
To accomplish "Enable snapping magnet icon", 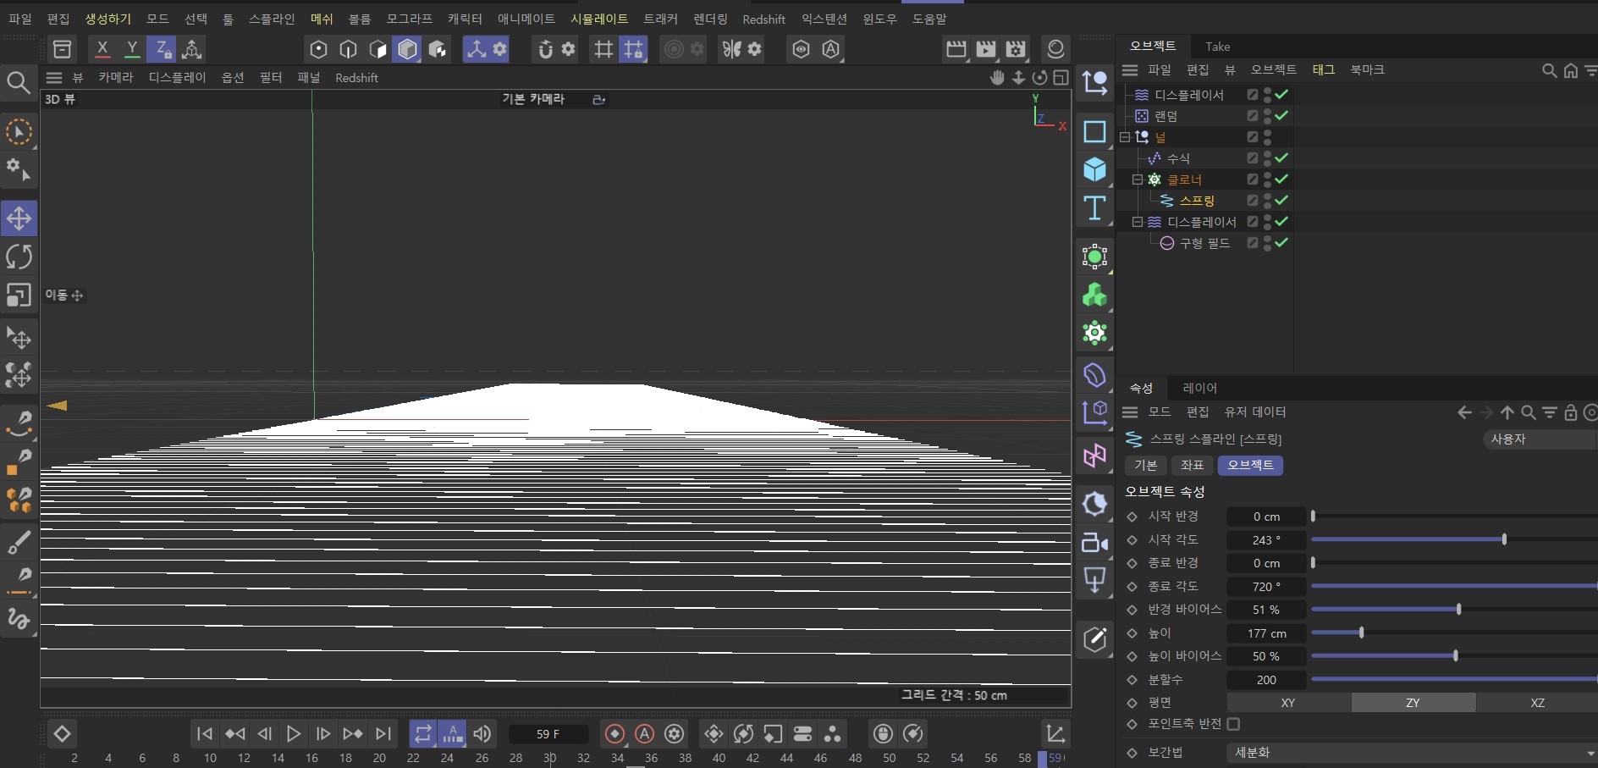I will (x=546, y=49).
